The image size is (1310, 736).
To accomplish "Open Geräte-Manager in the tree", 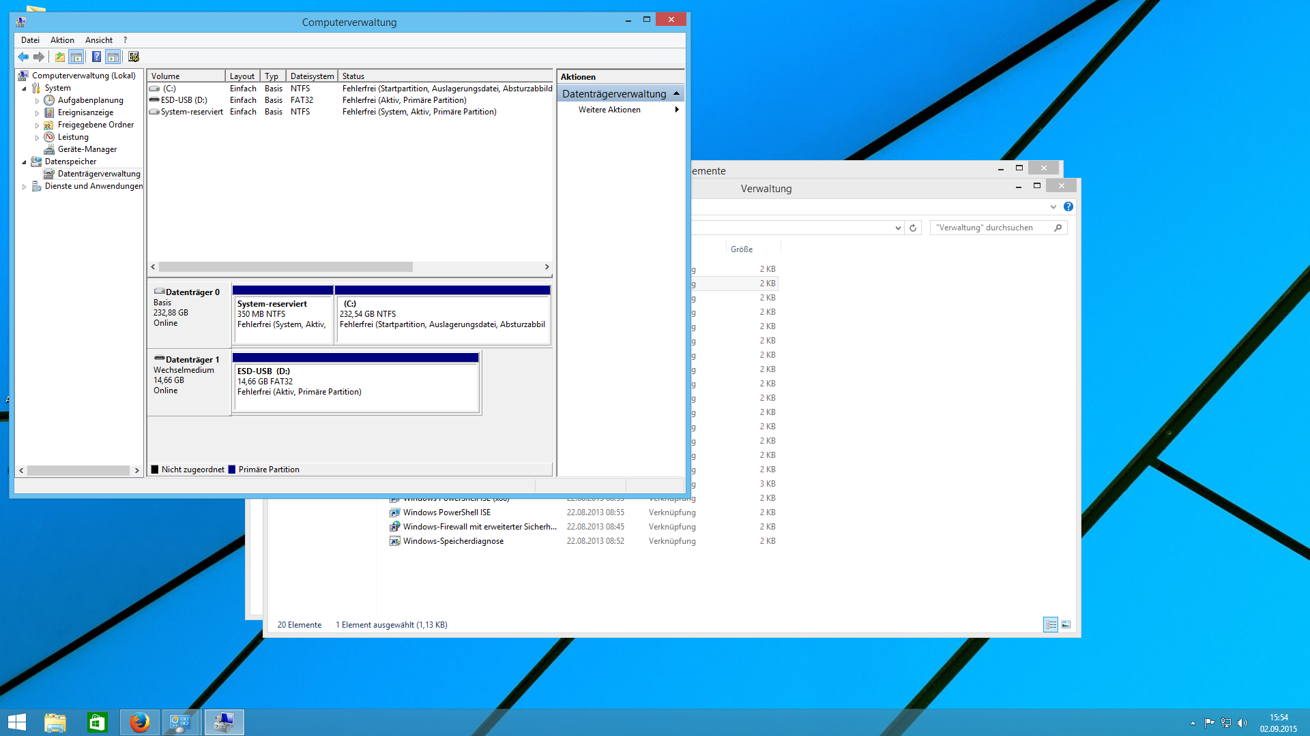I will [87, 149].
